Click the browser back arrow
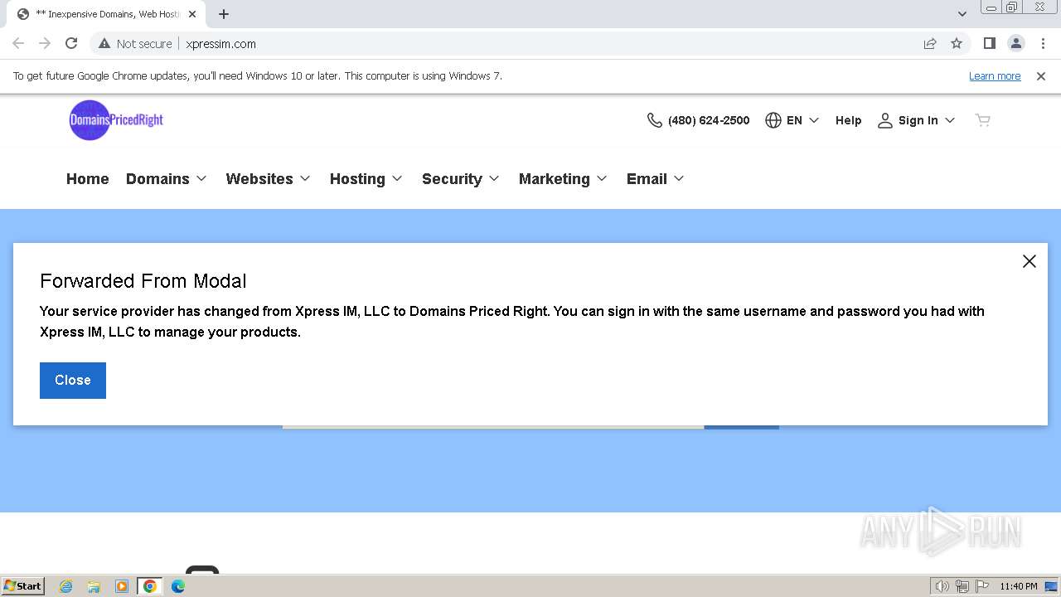The width and height of the screenshot is (1061, 597). [18, 44]
